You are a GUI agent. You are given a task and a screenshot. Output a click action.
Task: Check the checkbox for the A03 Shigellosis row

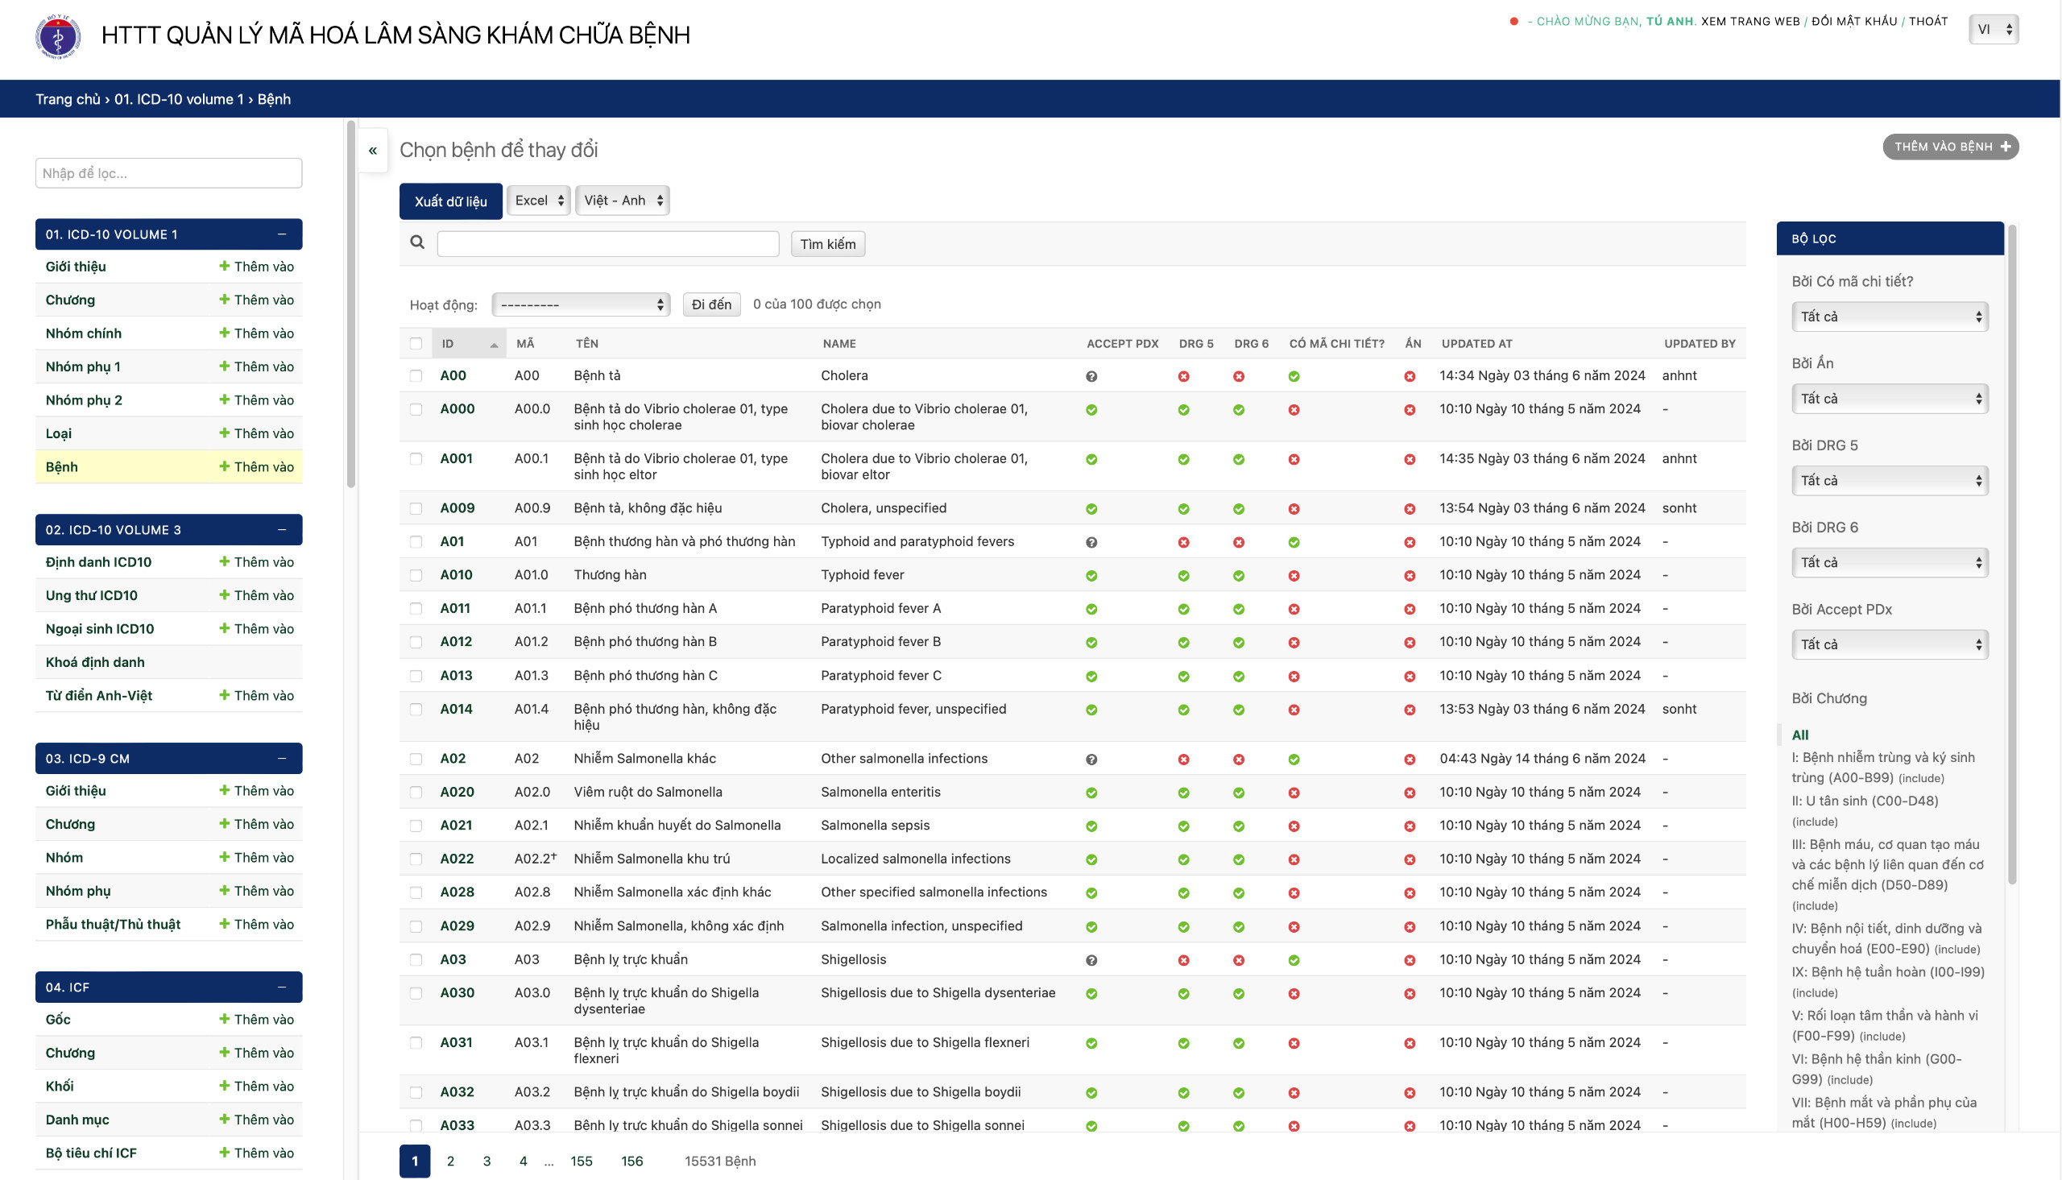click(416, 958)
